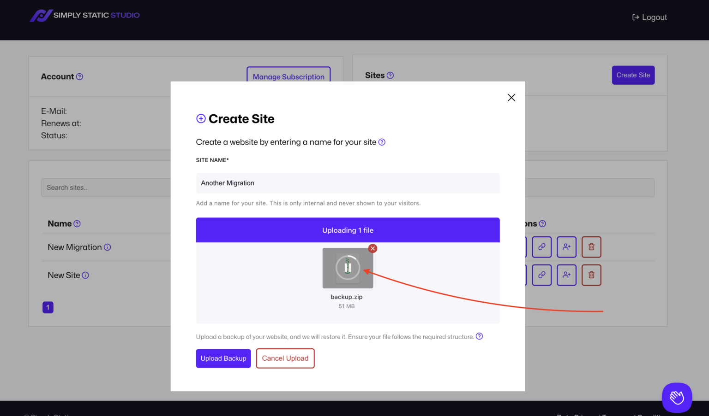This screenshot has width=709, height=416.
Task: Remove backup.zip using red X badge
Action: [x=373, y=248]
